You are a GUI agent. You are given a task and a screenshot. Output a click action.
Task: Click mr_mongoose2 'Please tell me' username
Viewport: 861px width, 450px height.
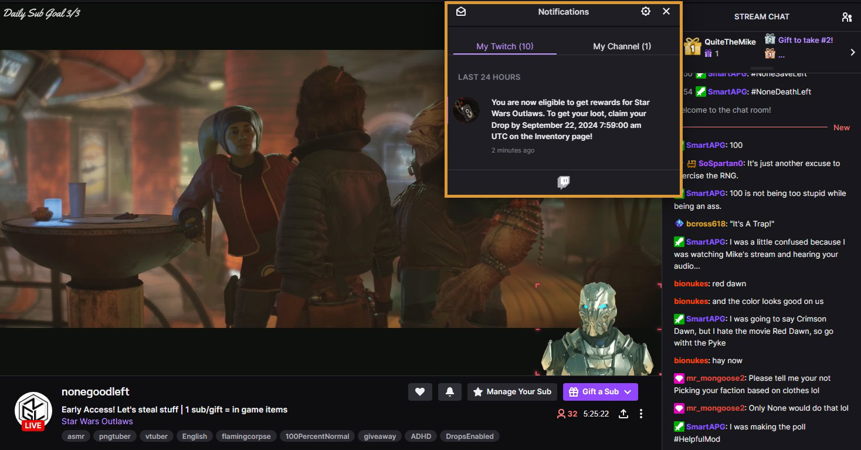pos(716,378)
